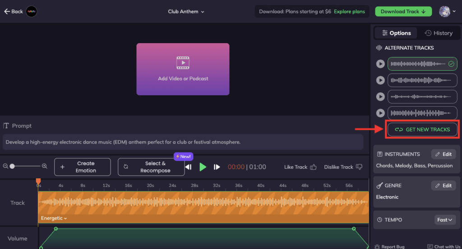
Task: Play the fourth alternate track
Action: point(380,113)
